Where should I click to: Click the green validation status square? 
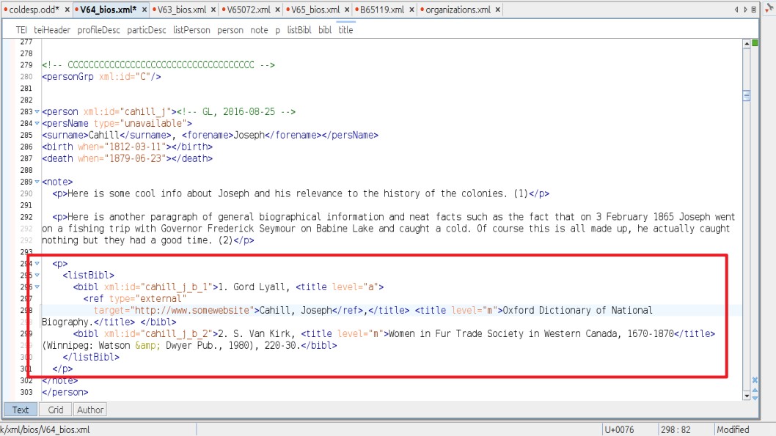tap(755, 43)
